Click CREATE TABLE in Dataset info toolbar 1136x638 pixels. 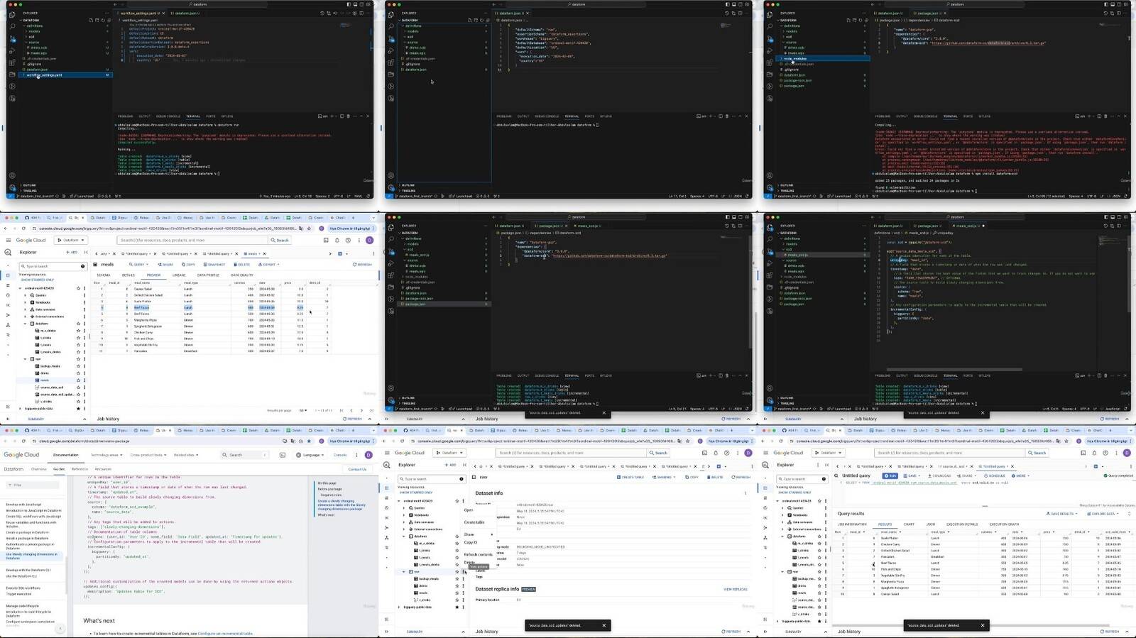(630, 477)
